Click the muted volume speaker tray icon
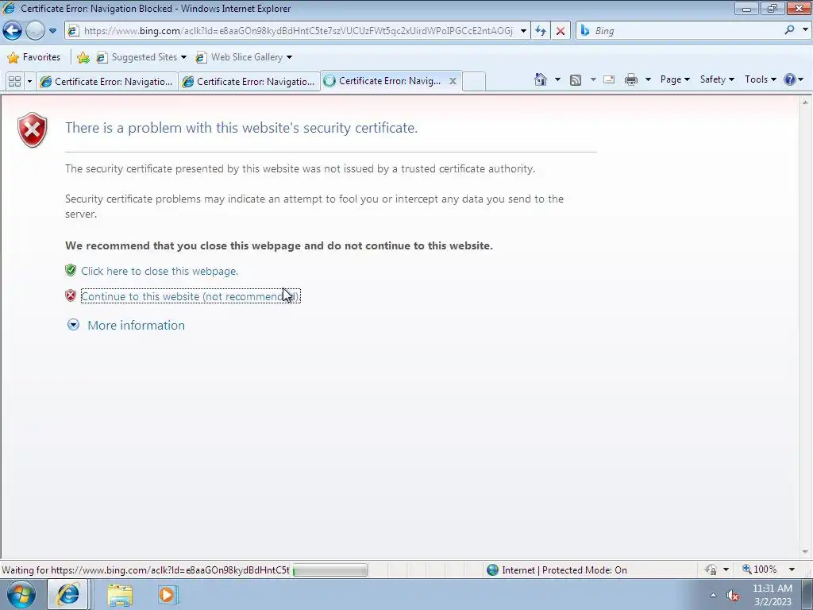 click(733, 595)
